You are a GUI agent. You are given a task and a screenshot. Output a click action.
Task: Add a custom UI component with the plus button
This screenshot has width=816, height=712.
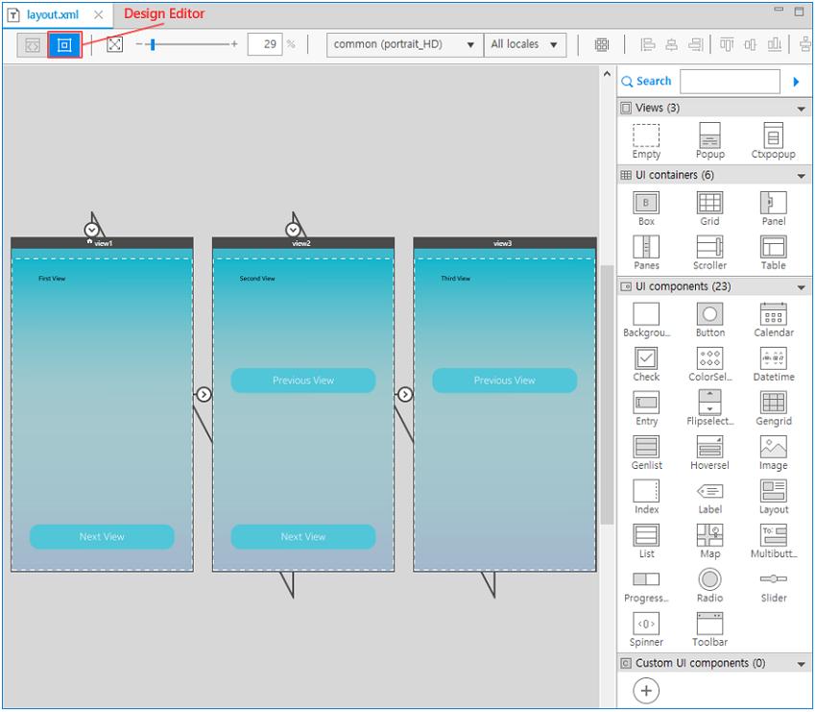pos(646,690)
